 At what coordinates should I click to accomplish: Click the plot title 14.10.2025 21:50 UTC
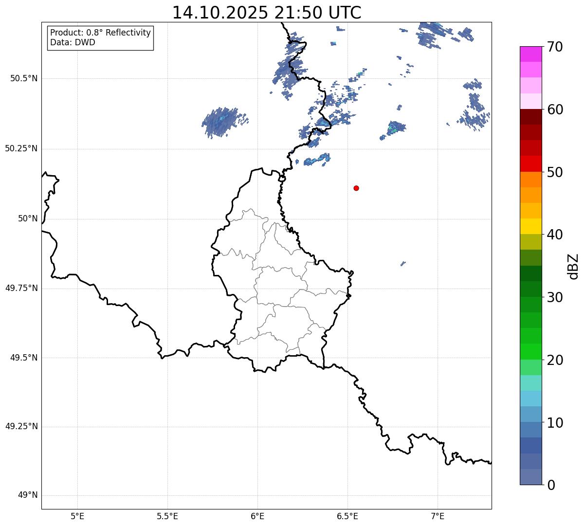pos(267,13)
